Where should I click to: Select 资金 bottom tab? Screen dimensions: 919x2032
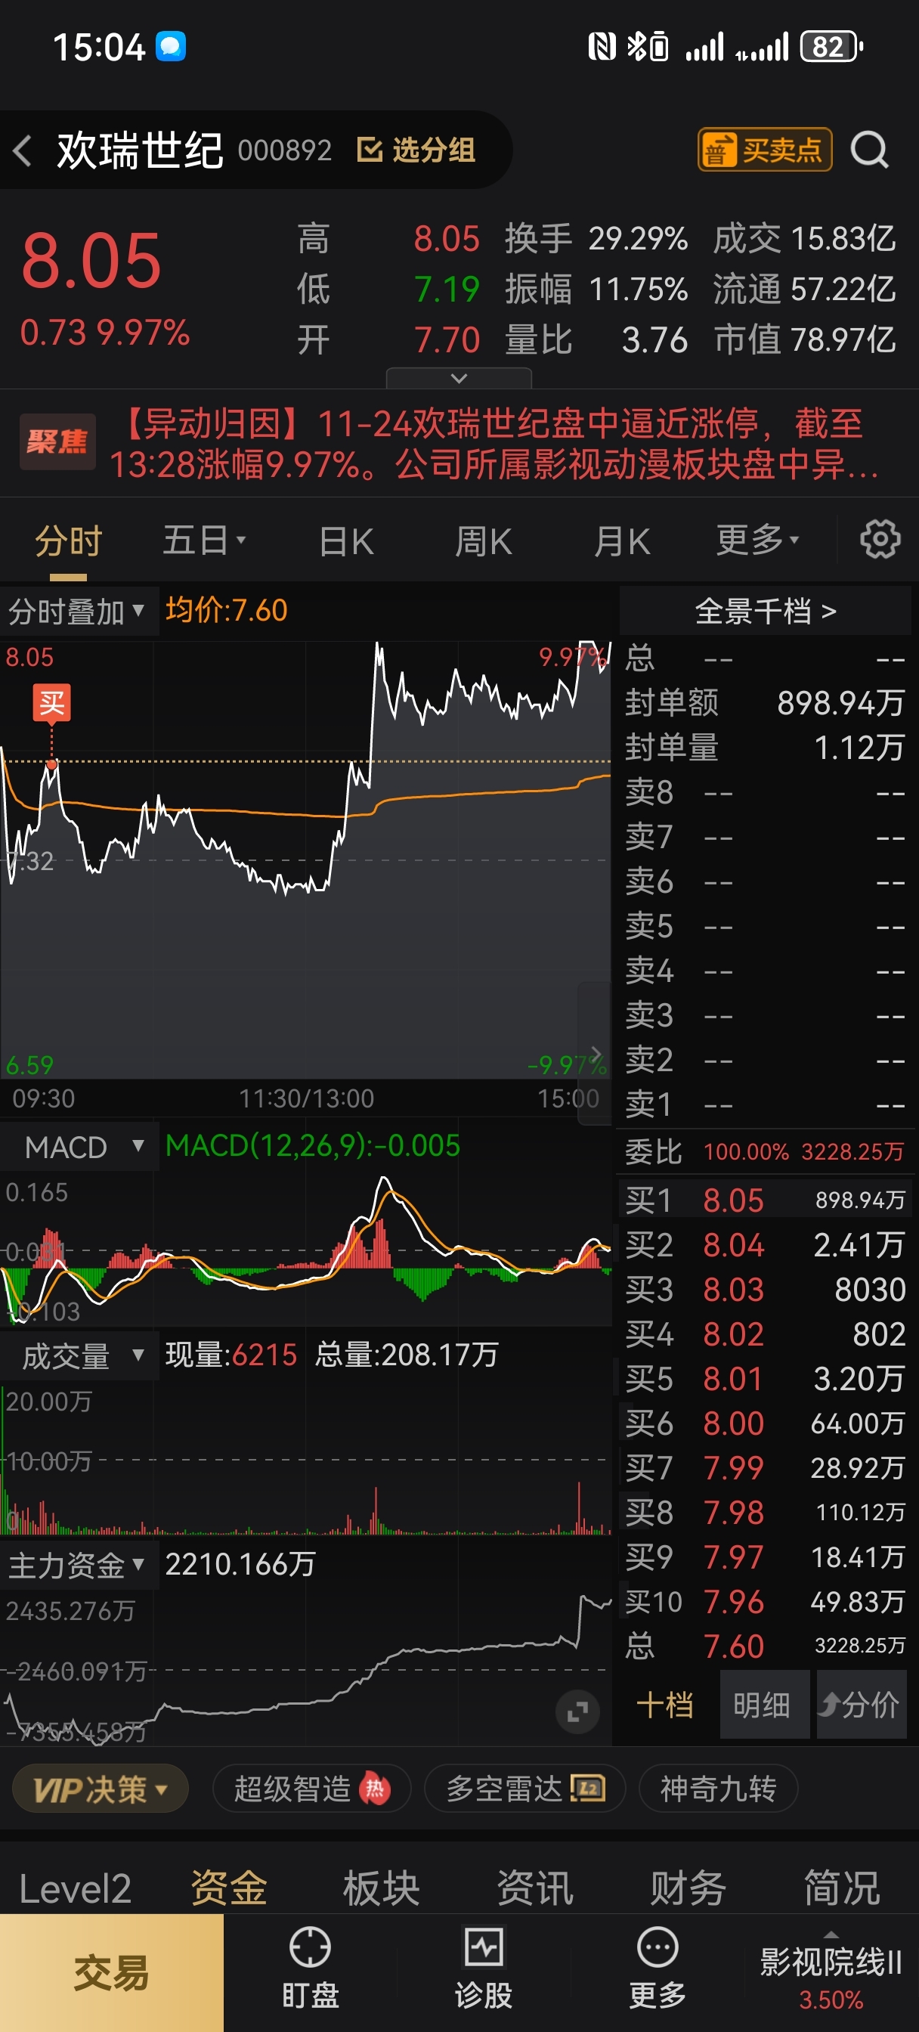tap(229, 1888)
